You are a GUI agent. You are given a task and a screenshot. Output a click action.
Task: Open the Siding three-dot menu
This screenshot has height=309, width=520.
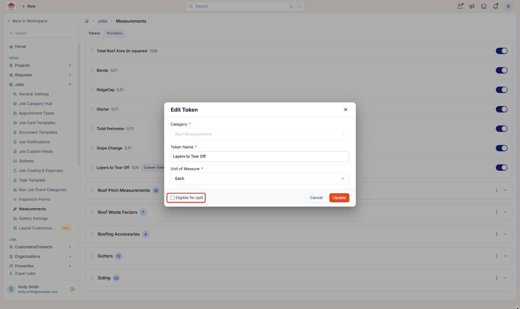(496, 278)
